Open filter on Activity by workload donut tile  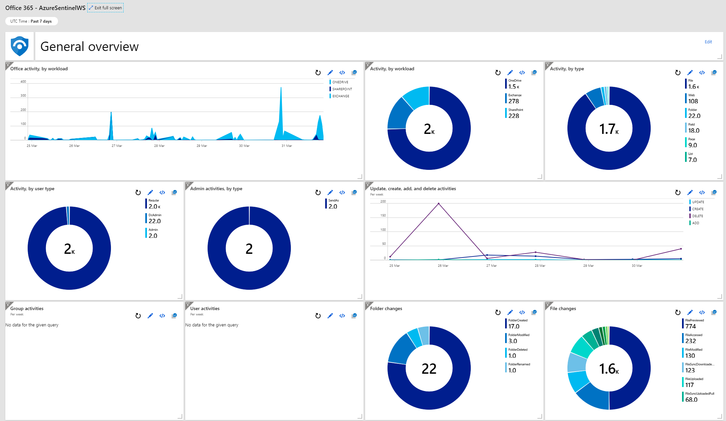tap(367, 65)
